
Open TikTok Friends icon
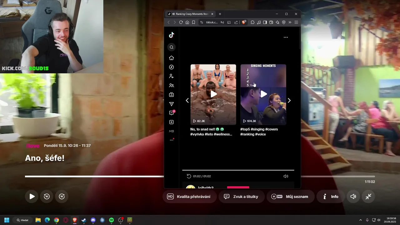(x=171, y=85)
